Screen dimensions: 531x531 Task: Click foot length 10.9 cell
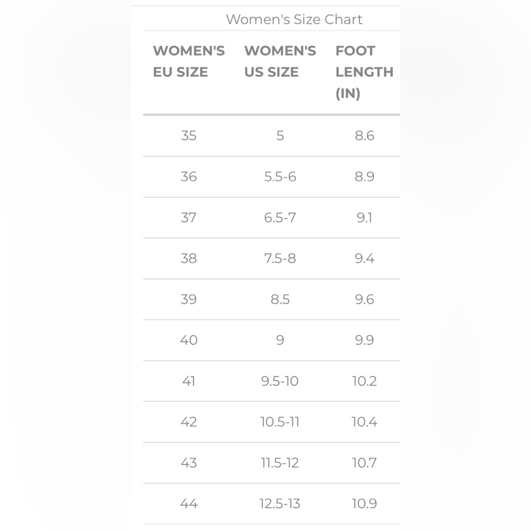pos(364,503)
